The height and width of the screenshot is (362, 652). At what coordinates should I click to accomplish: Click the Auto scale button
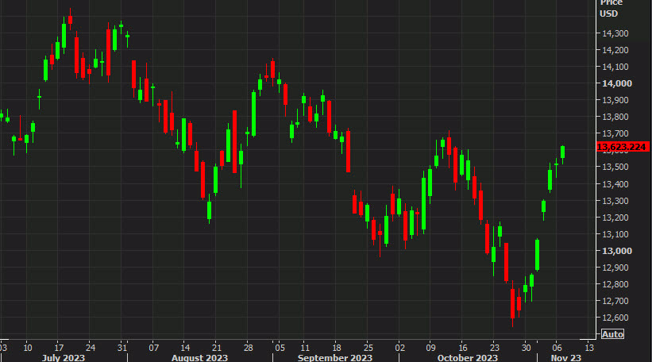pos(612,334)
